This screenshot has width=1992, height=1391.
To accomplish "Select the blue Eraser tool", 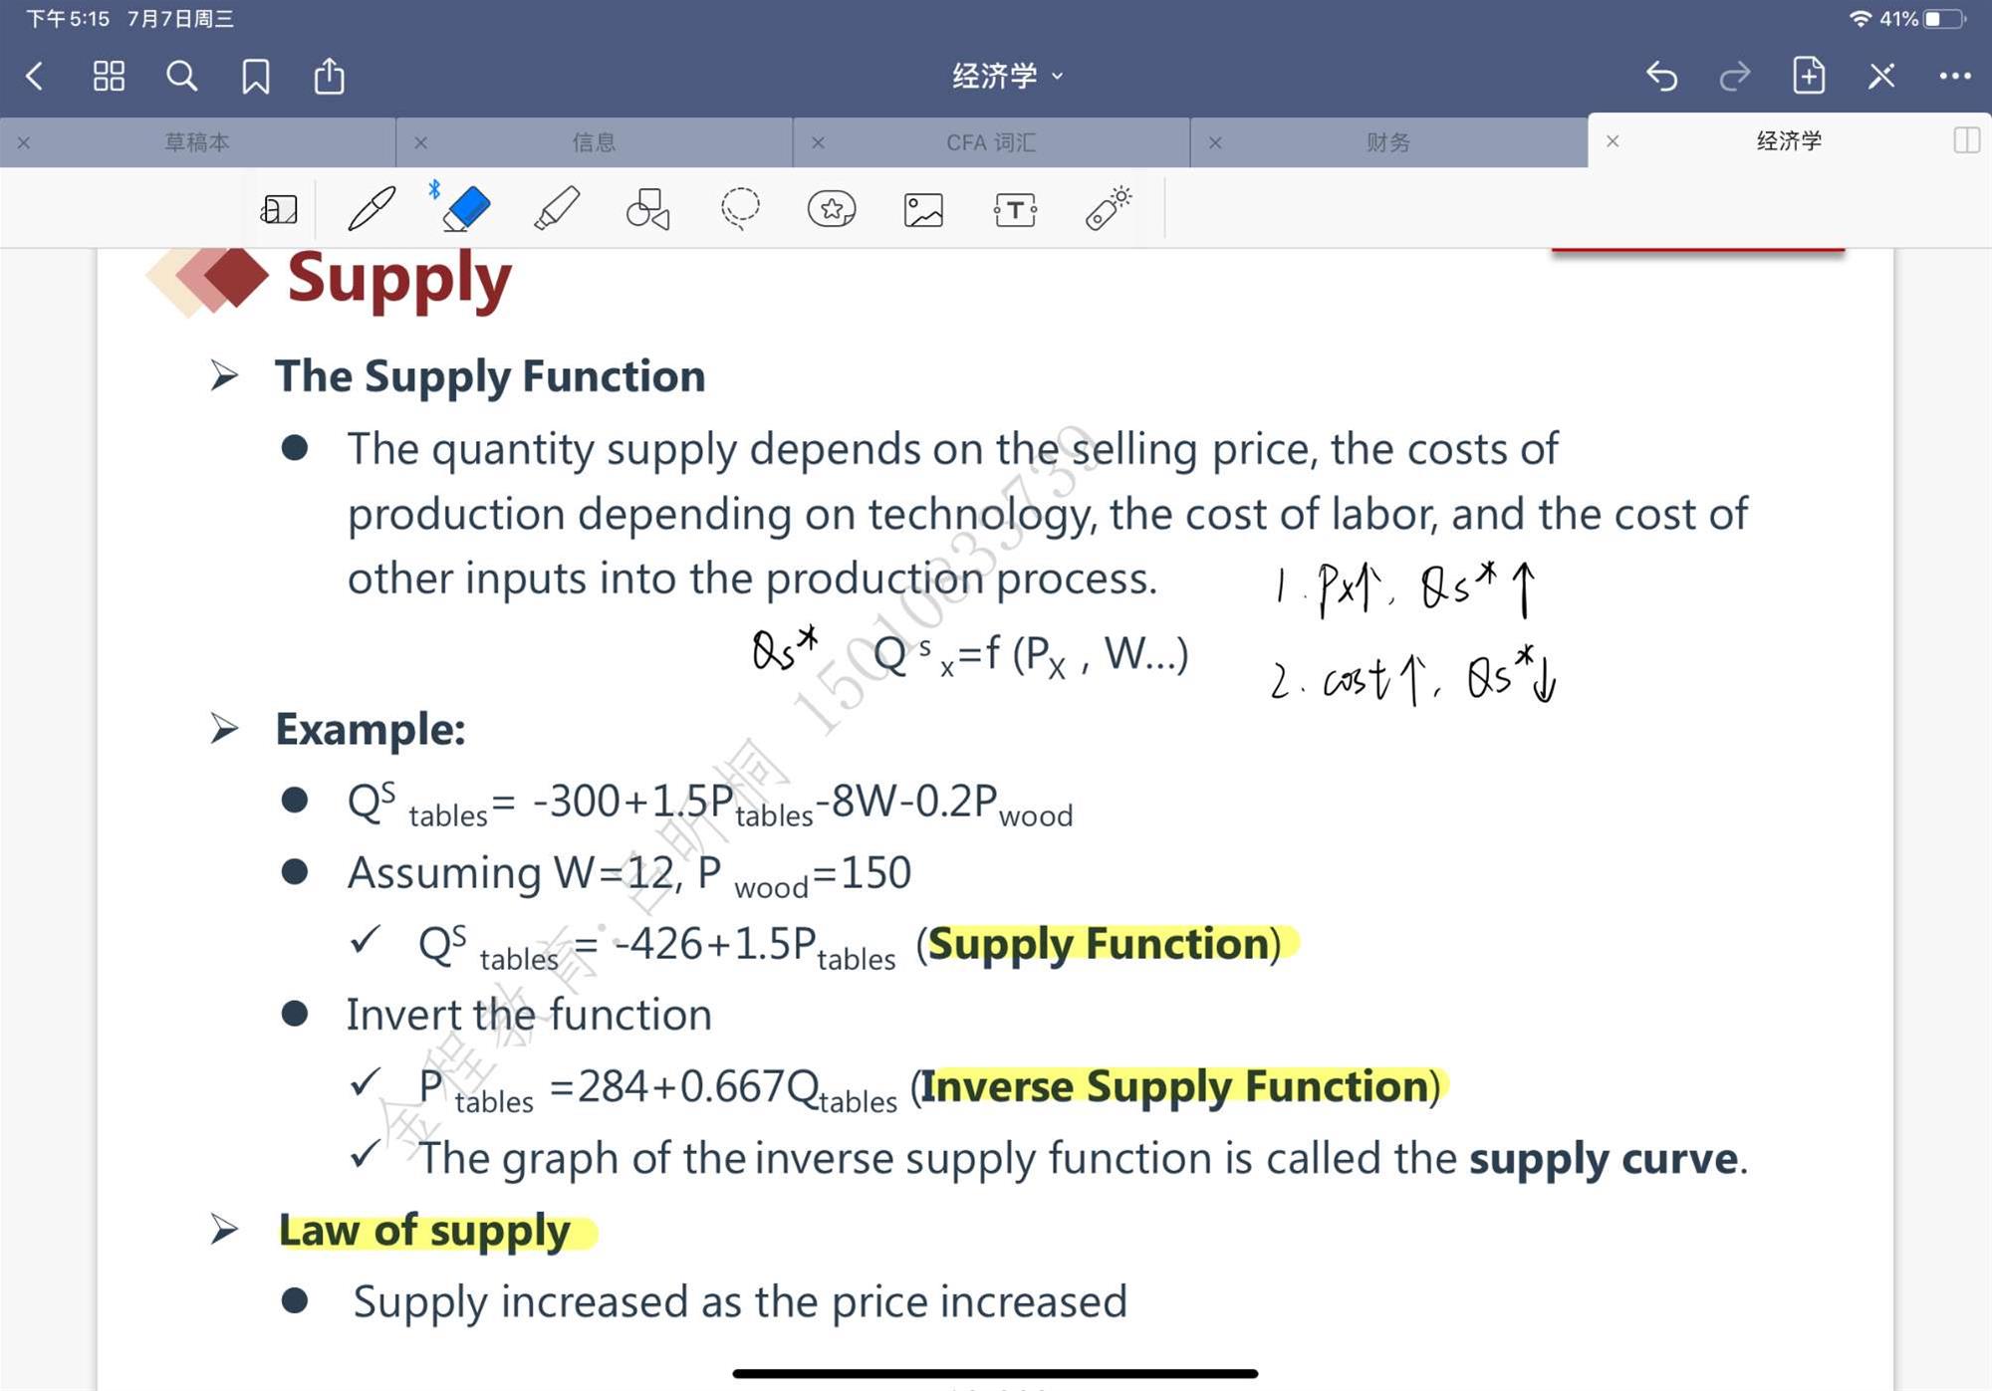I will point(465,209).
